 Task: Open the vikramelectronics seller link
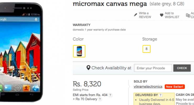click(148, 87)
